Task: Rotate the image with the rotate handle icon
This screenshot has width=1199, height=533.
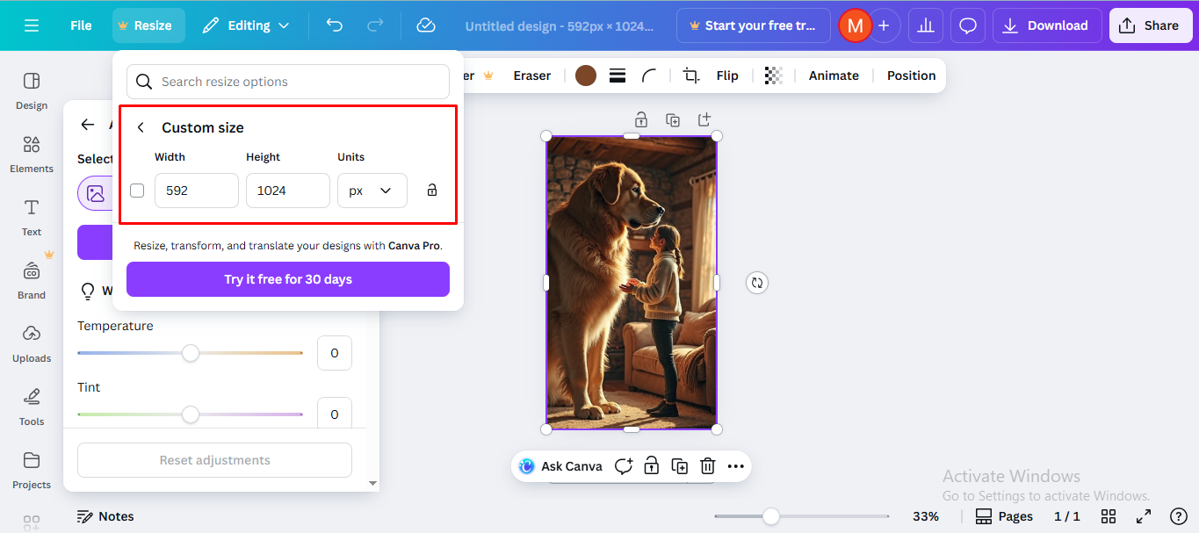Action: [x=757, y=282]
